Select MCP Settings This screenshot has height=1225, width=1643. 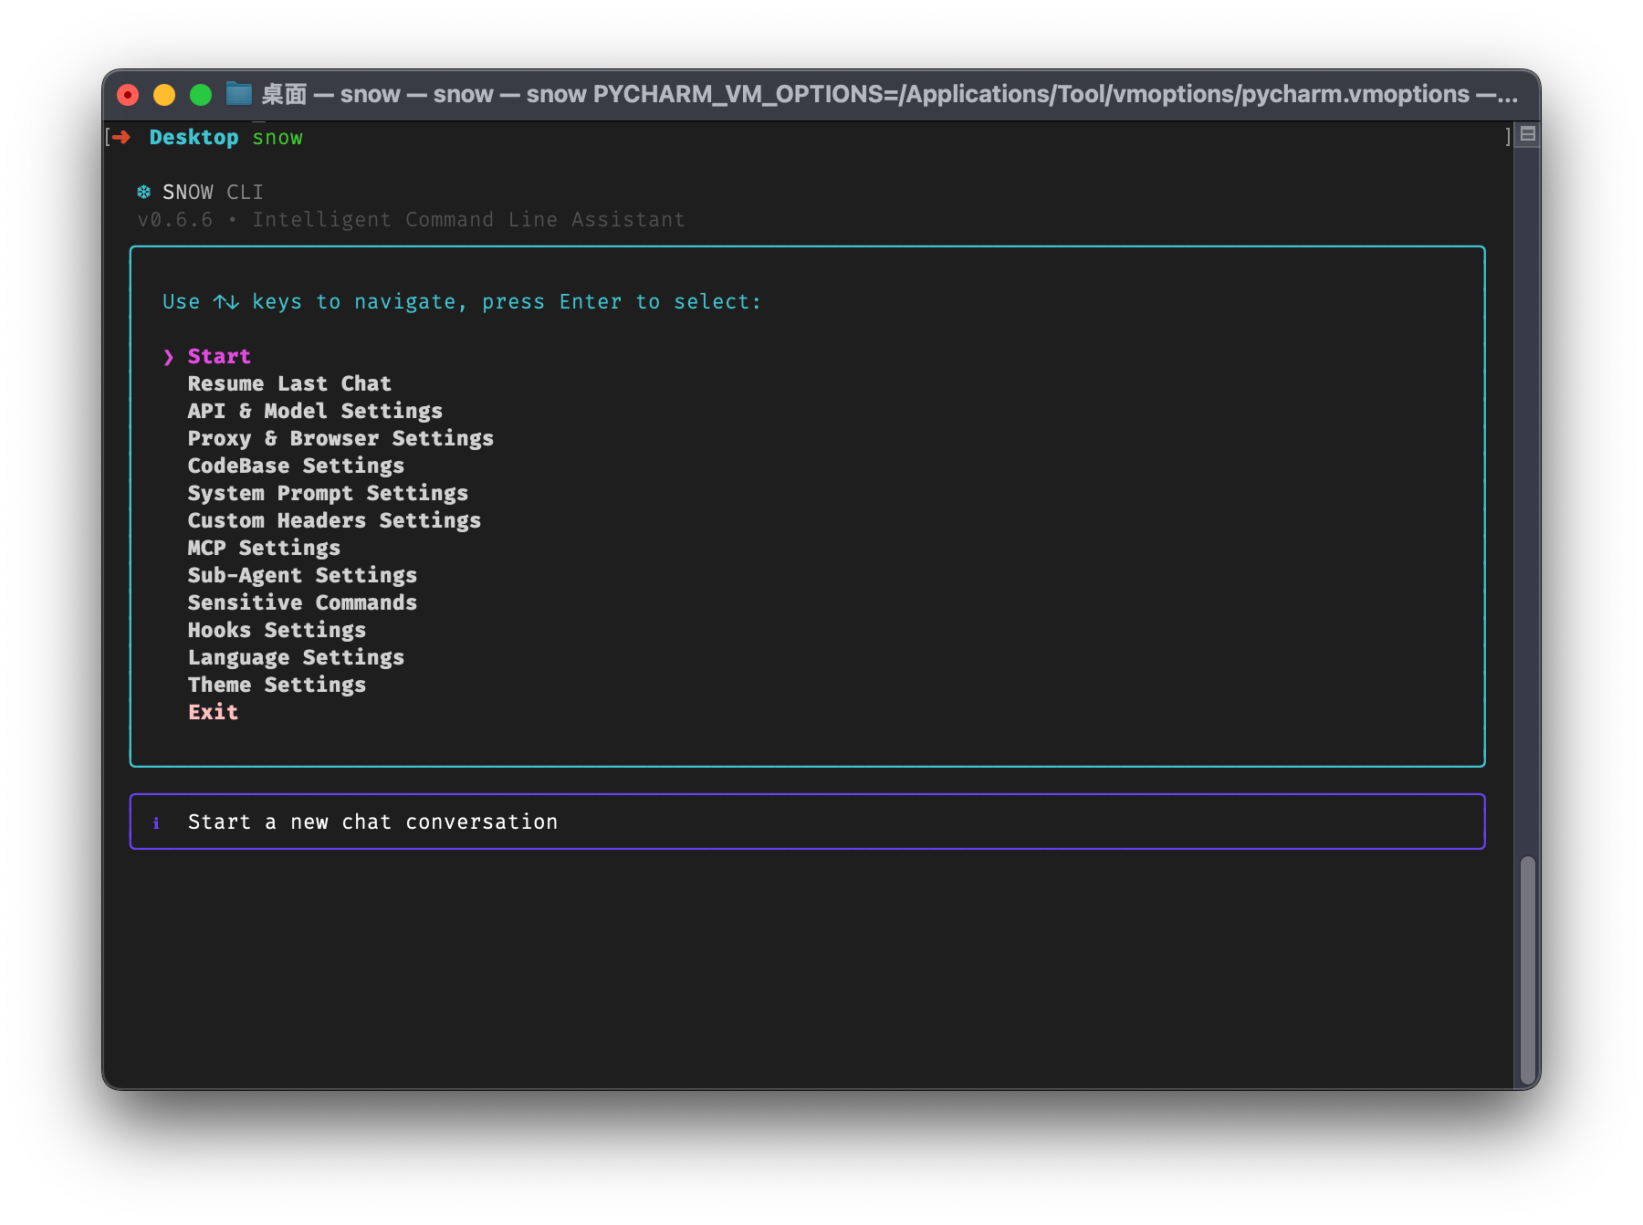(264, 548)
